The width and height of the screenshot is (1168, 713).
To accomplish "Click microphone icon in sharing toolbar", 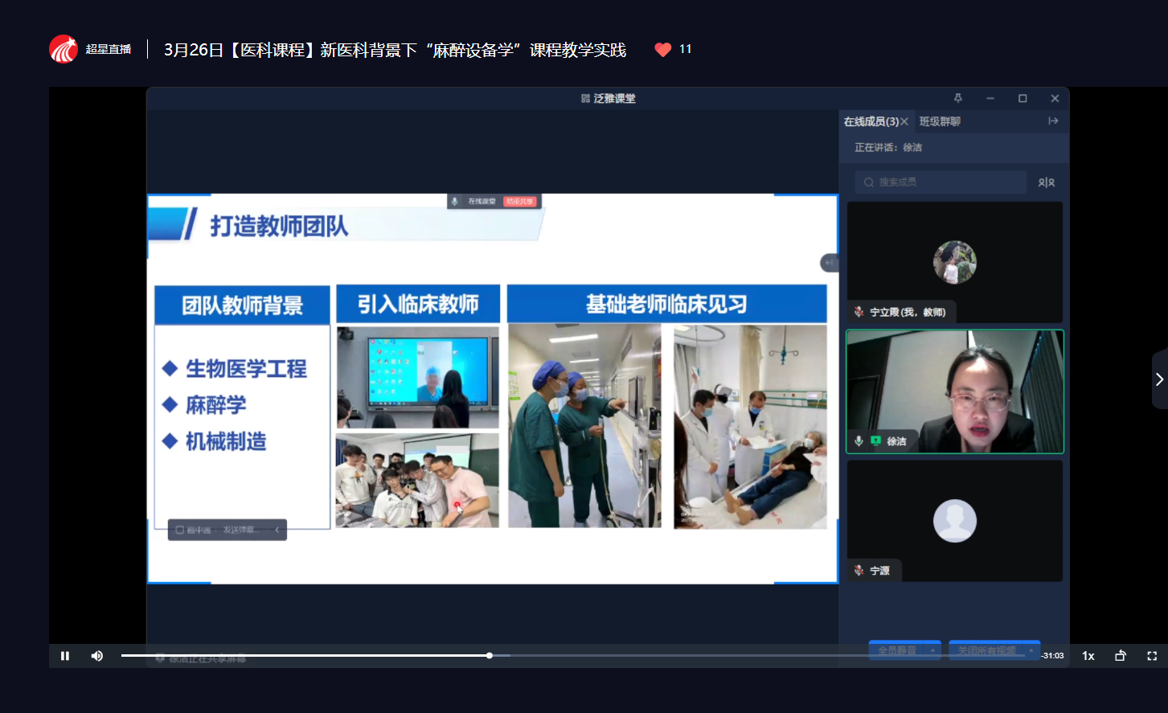I will tap(455, 201).
